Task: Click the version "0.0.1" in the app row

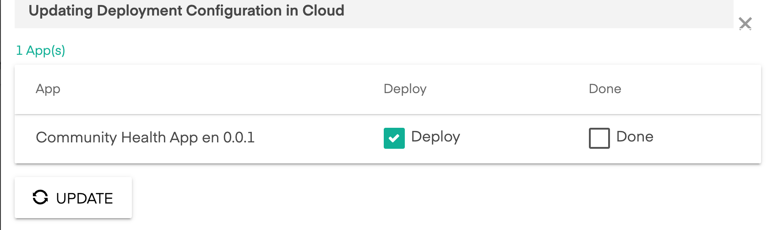Action: tap(239, 137)
